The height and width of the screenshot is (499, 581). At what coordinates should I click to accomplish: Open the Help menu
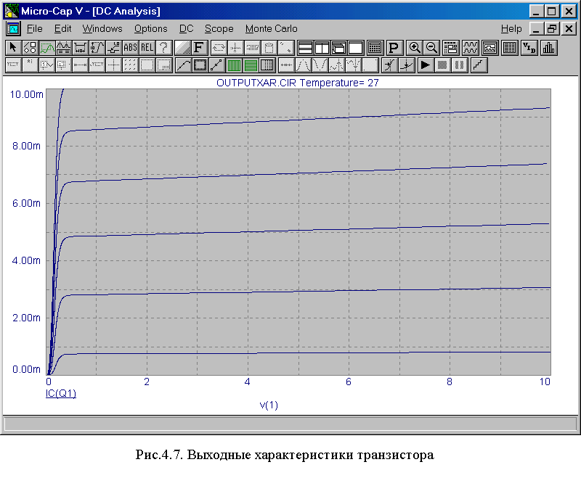point(511,28)
